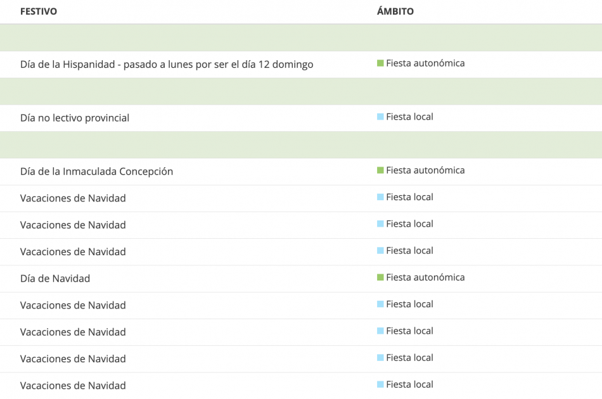Click Fiesta autonómica label next to Día de Navidad
Image resolution: width=602 pixels, height=399 pixels.
(425, 277)
